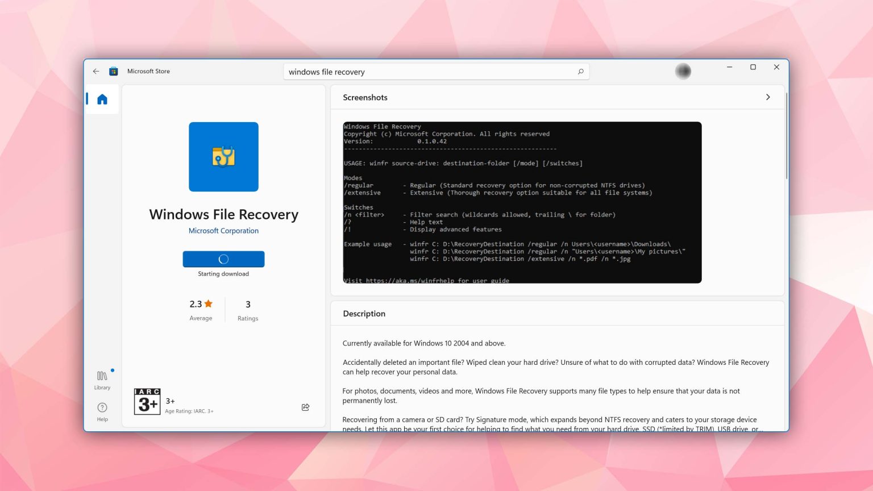Click the 3 Ratings count

248,309
